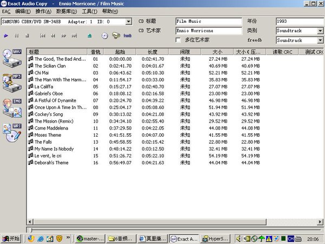Click the CD disc icon in toolbar
This screenshot has height=244, width=325.
(105, 36)
